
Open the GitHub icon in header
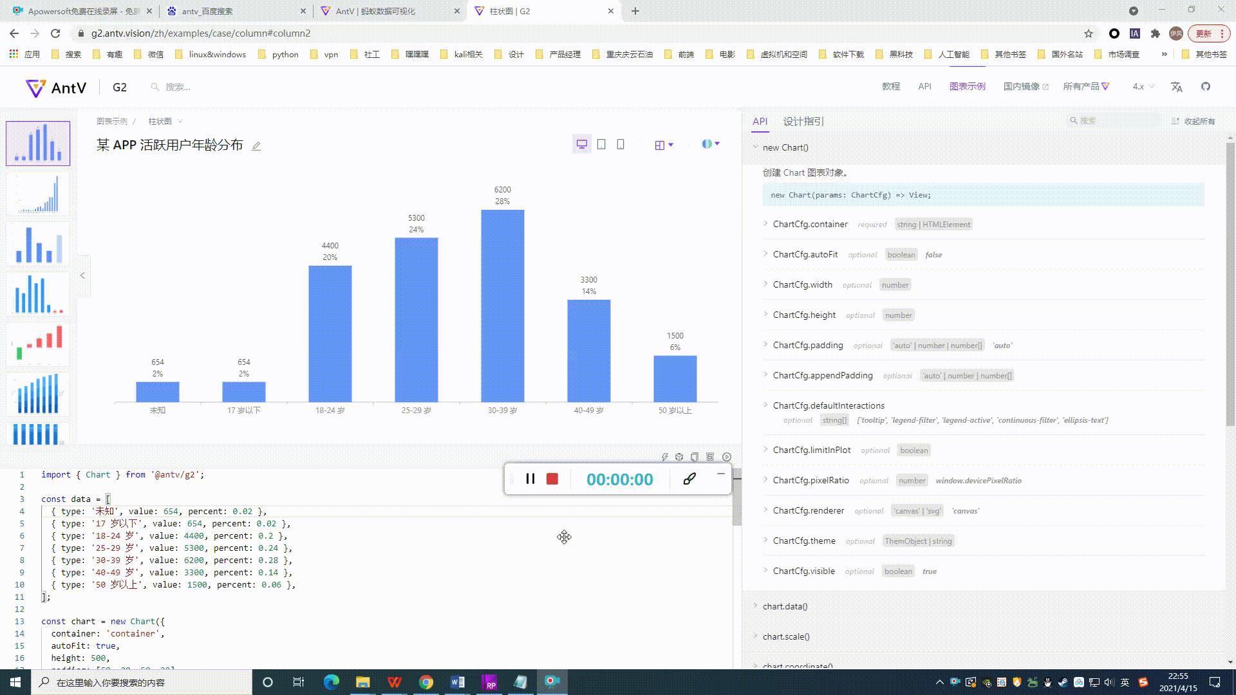point(1206,86)
